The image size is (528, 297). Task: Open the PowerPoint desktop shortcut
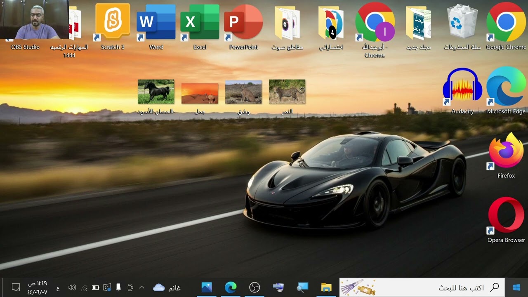[x=243, y=26]
